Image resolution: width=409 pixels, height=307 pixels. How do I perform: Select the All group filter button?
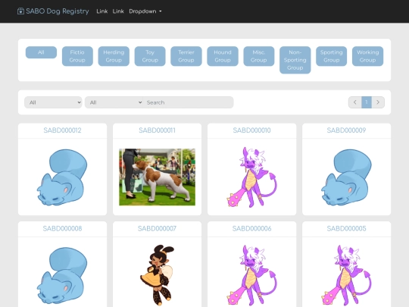[x=41, y=52]
